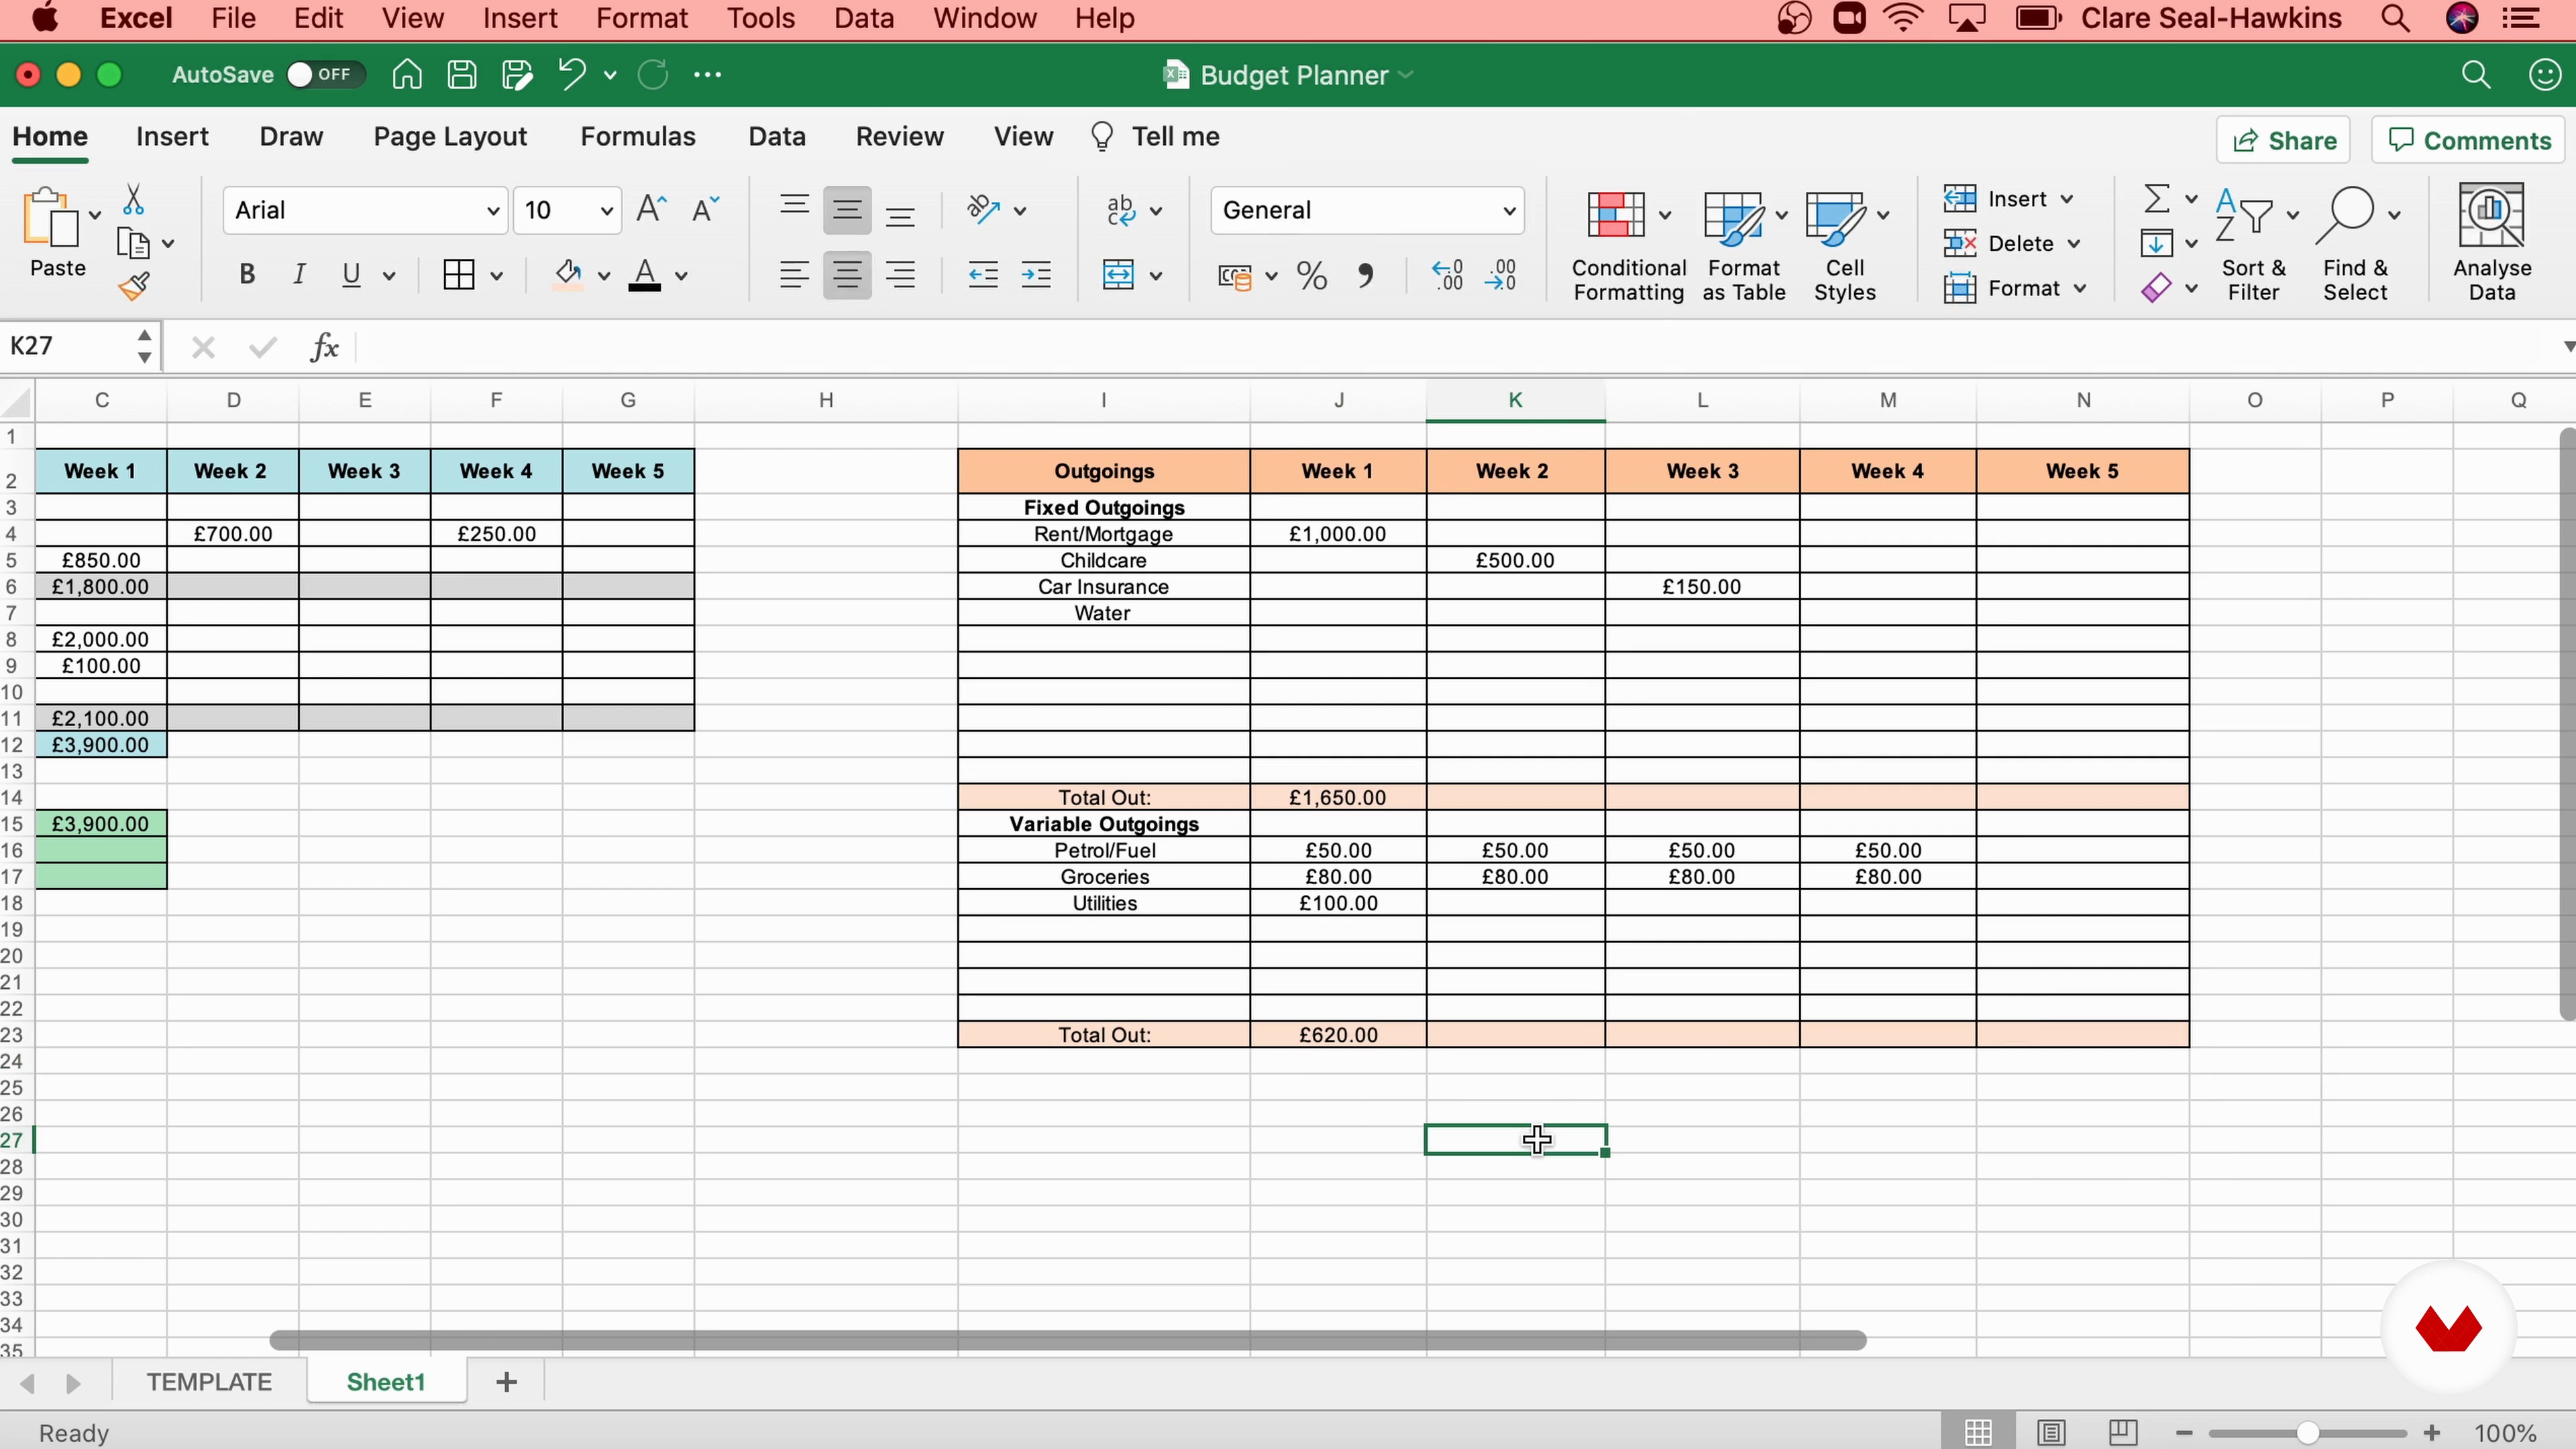
Task: Click Tell me search
Action: pyautogui.click(x=1155, y=137)
